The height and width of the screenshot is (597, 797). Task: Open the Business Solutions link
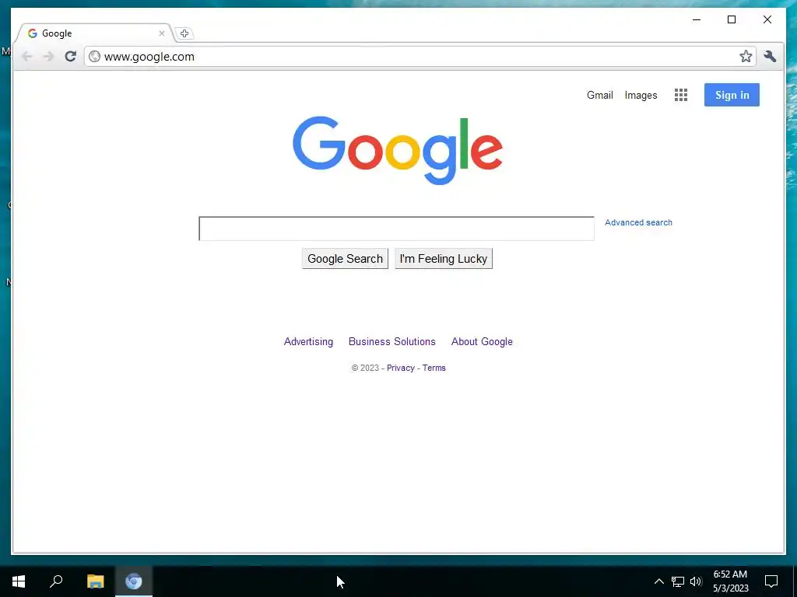[x=392, y=342]
